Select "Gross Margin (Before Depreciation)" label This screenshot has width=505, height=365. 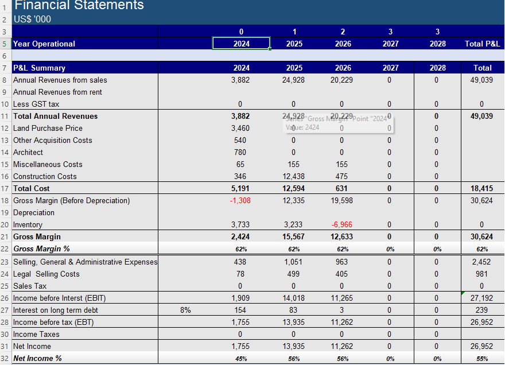(x=72, y=201)
